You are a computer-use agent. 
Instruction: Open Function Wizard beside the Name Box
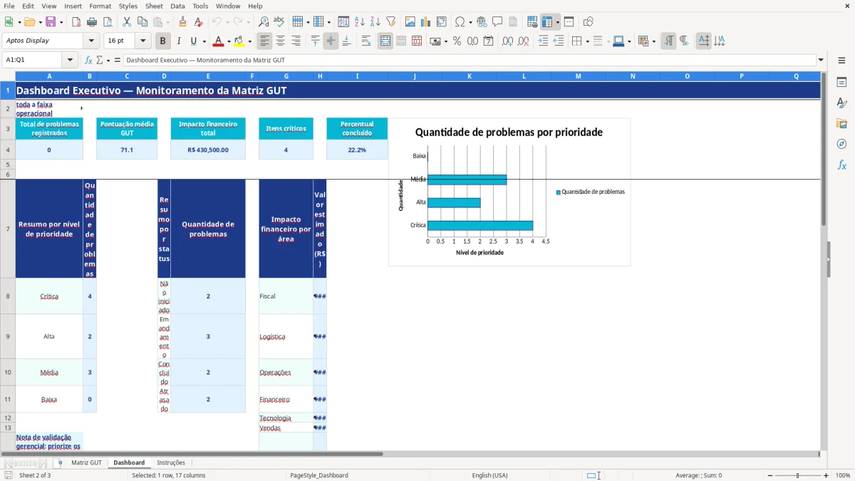coord(88,61)
